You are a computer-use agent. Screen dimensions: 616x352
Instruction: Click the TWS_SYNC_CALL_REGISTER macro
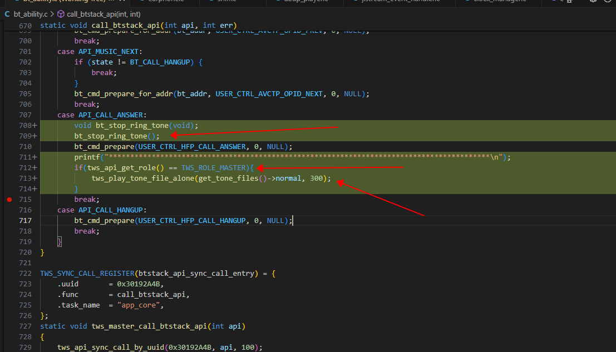(x=87, y=274)
